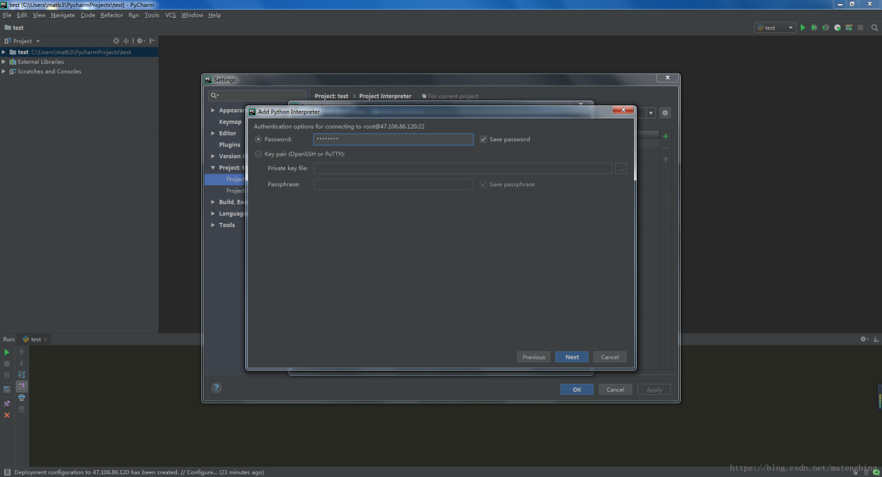Open the VCS menu
The height and width of the screenshot is (477, 882).
click(x=170, y=15)
